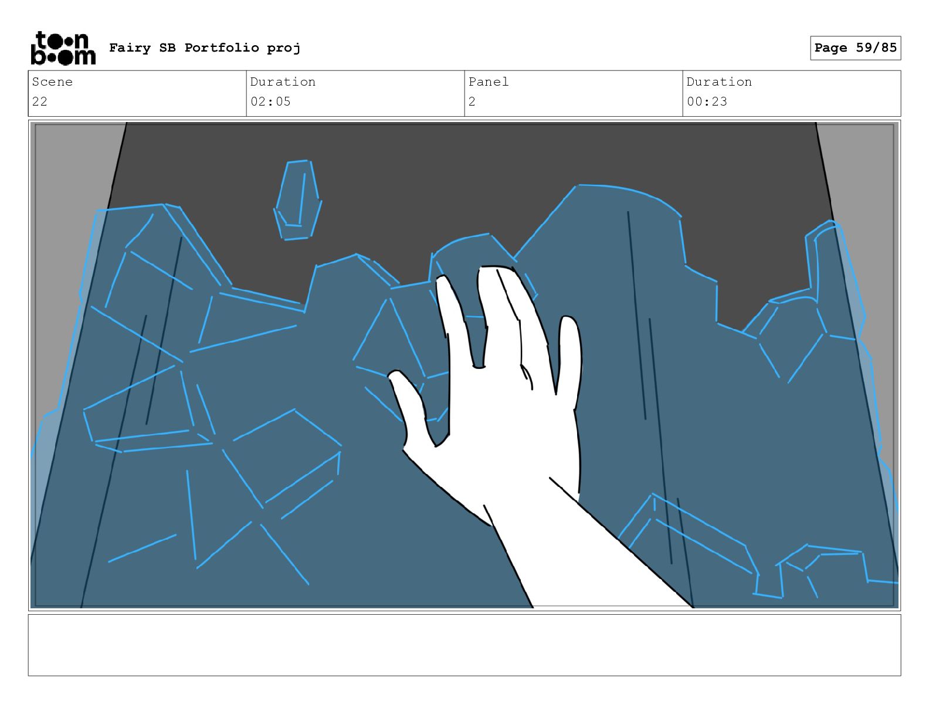Image resolution: width=929 pixels, height=718 pixels.
Task: Click the Duration label above 00:23
Action: click(x=719, y=82)
